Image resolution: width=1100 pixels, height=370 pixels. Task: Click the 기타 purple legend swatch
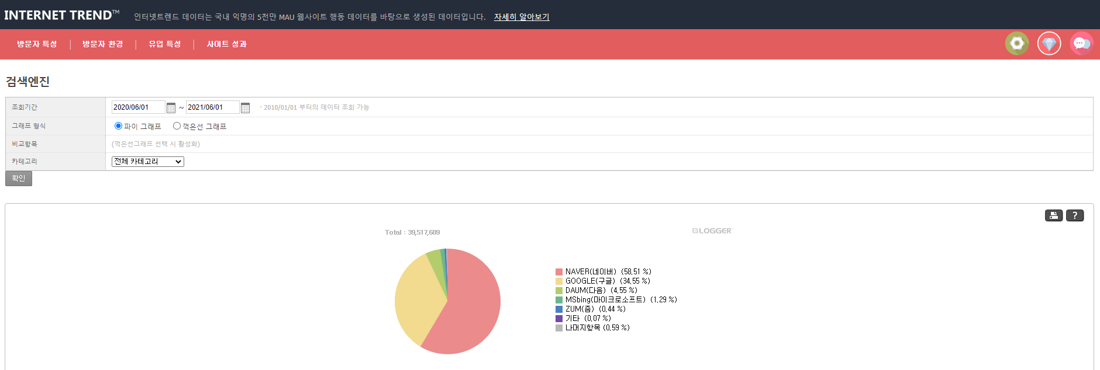click(x=559, y=319)
